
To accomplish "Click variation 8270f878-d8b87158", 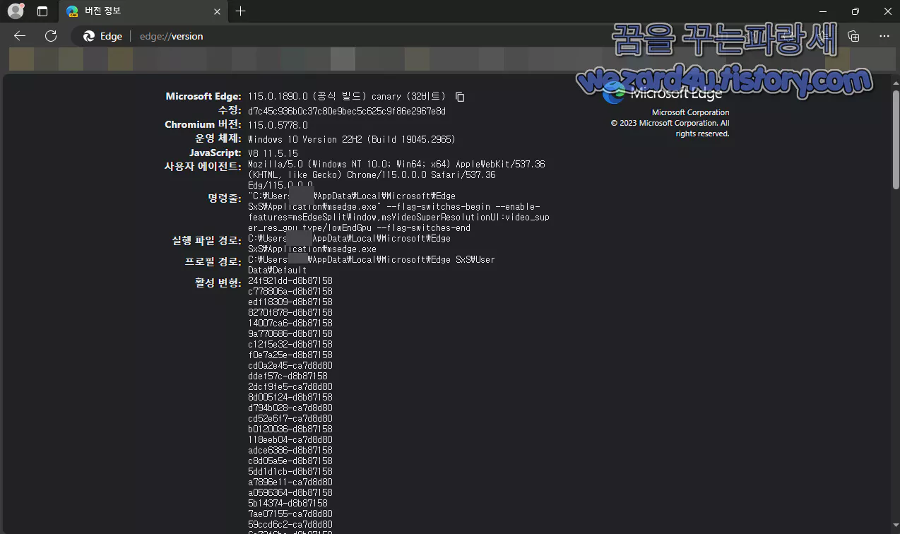I will pos(290,312).
